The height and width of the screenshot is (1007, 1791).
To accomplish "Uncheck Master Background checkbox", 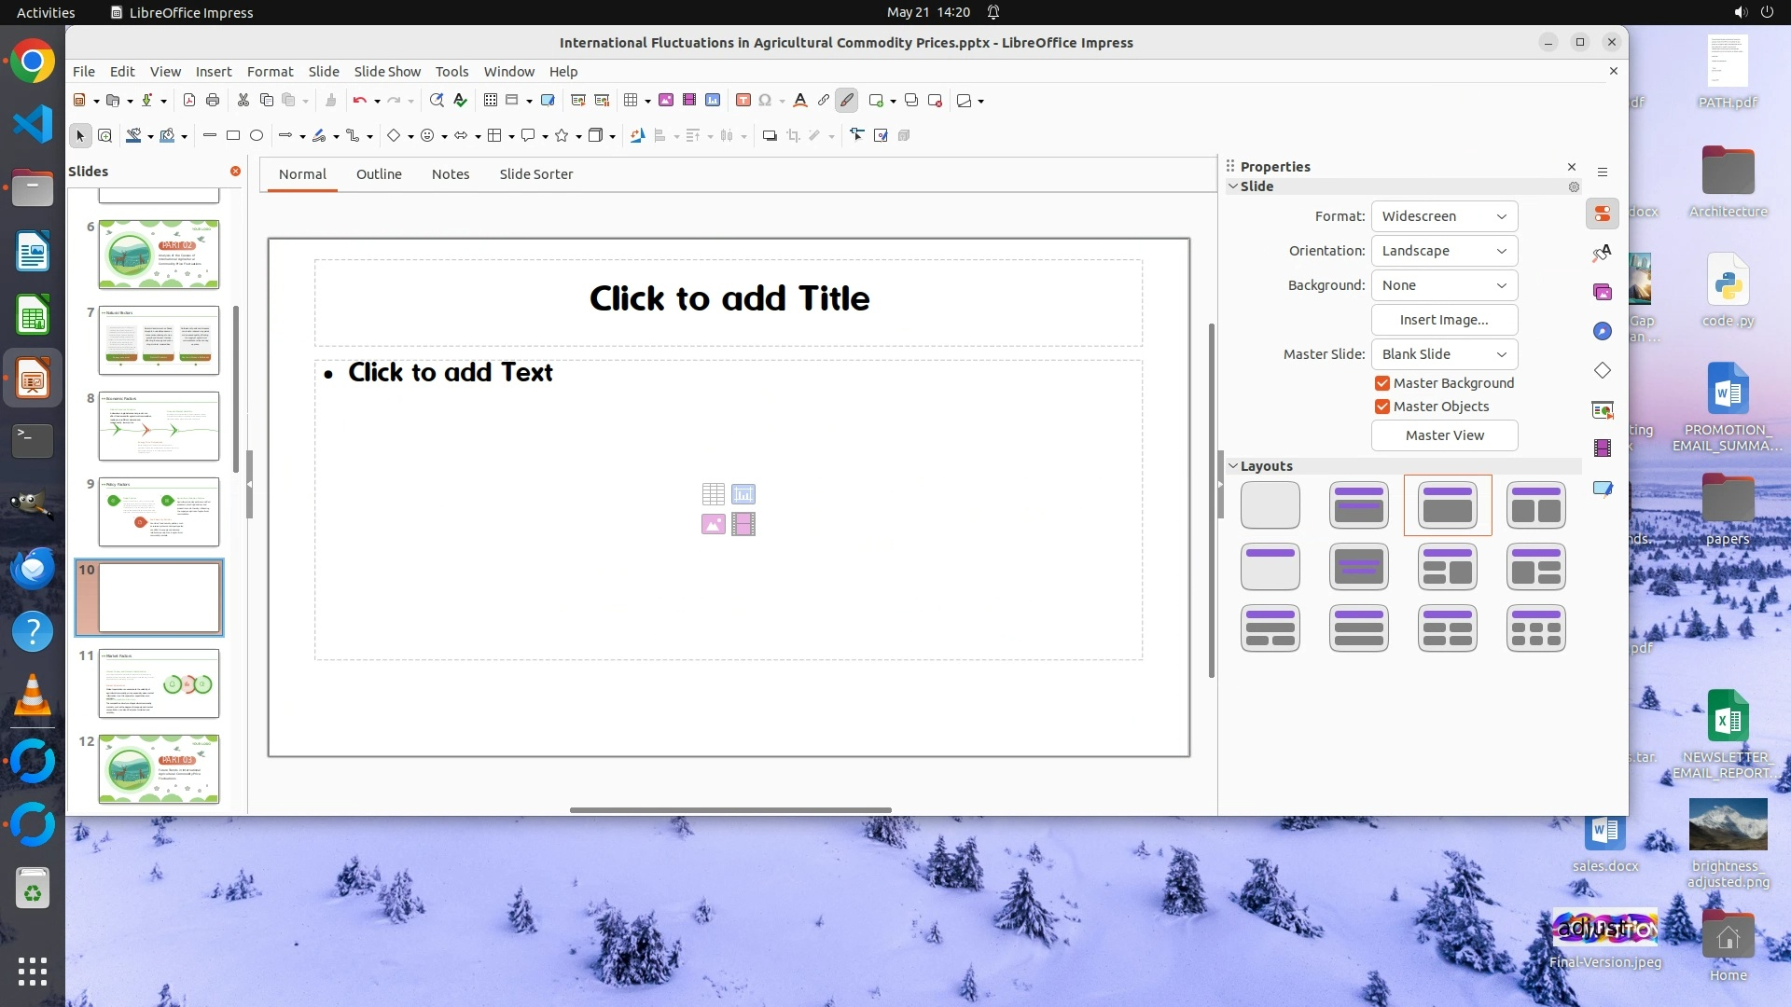I will (x=1382, y=383).
